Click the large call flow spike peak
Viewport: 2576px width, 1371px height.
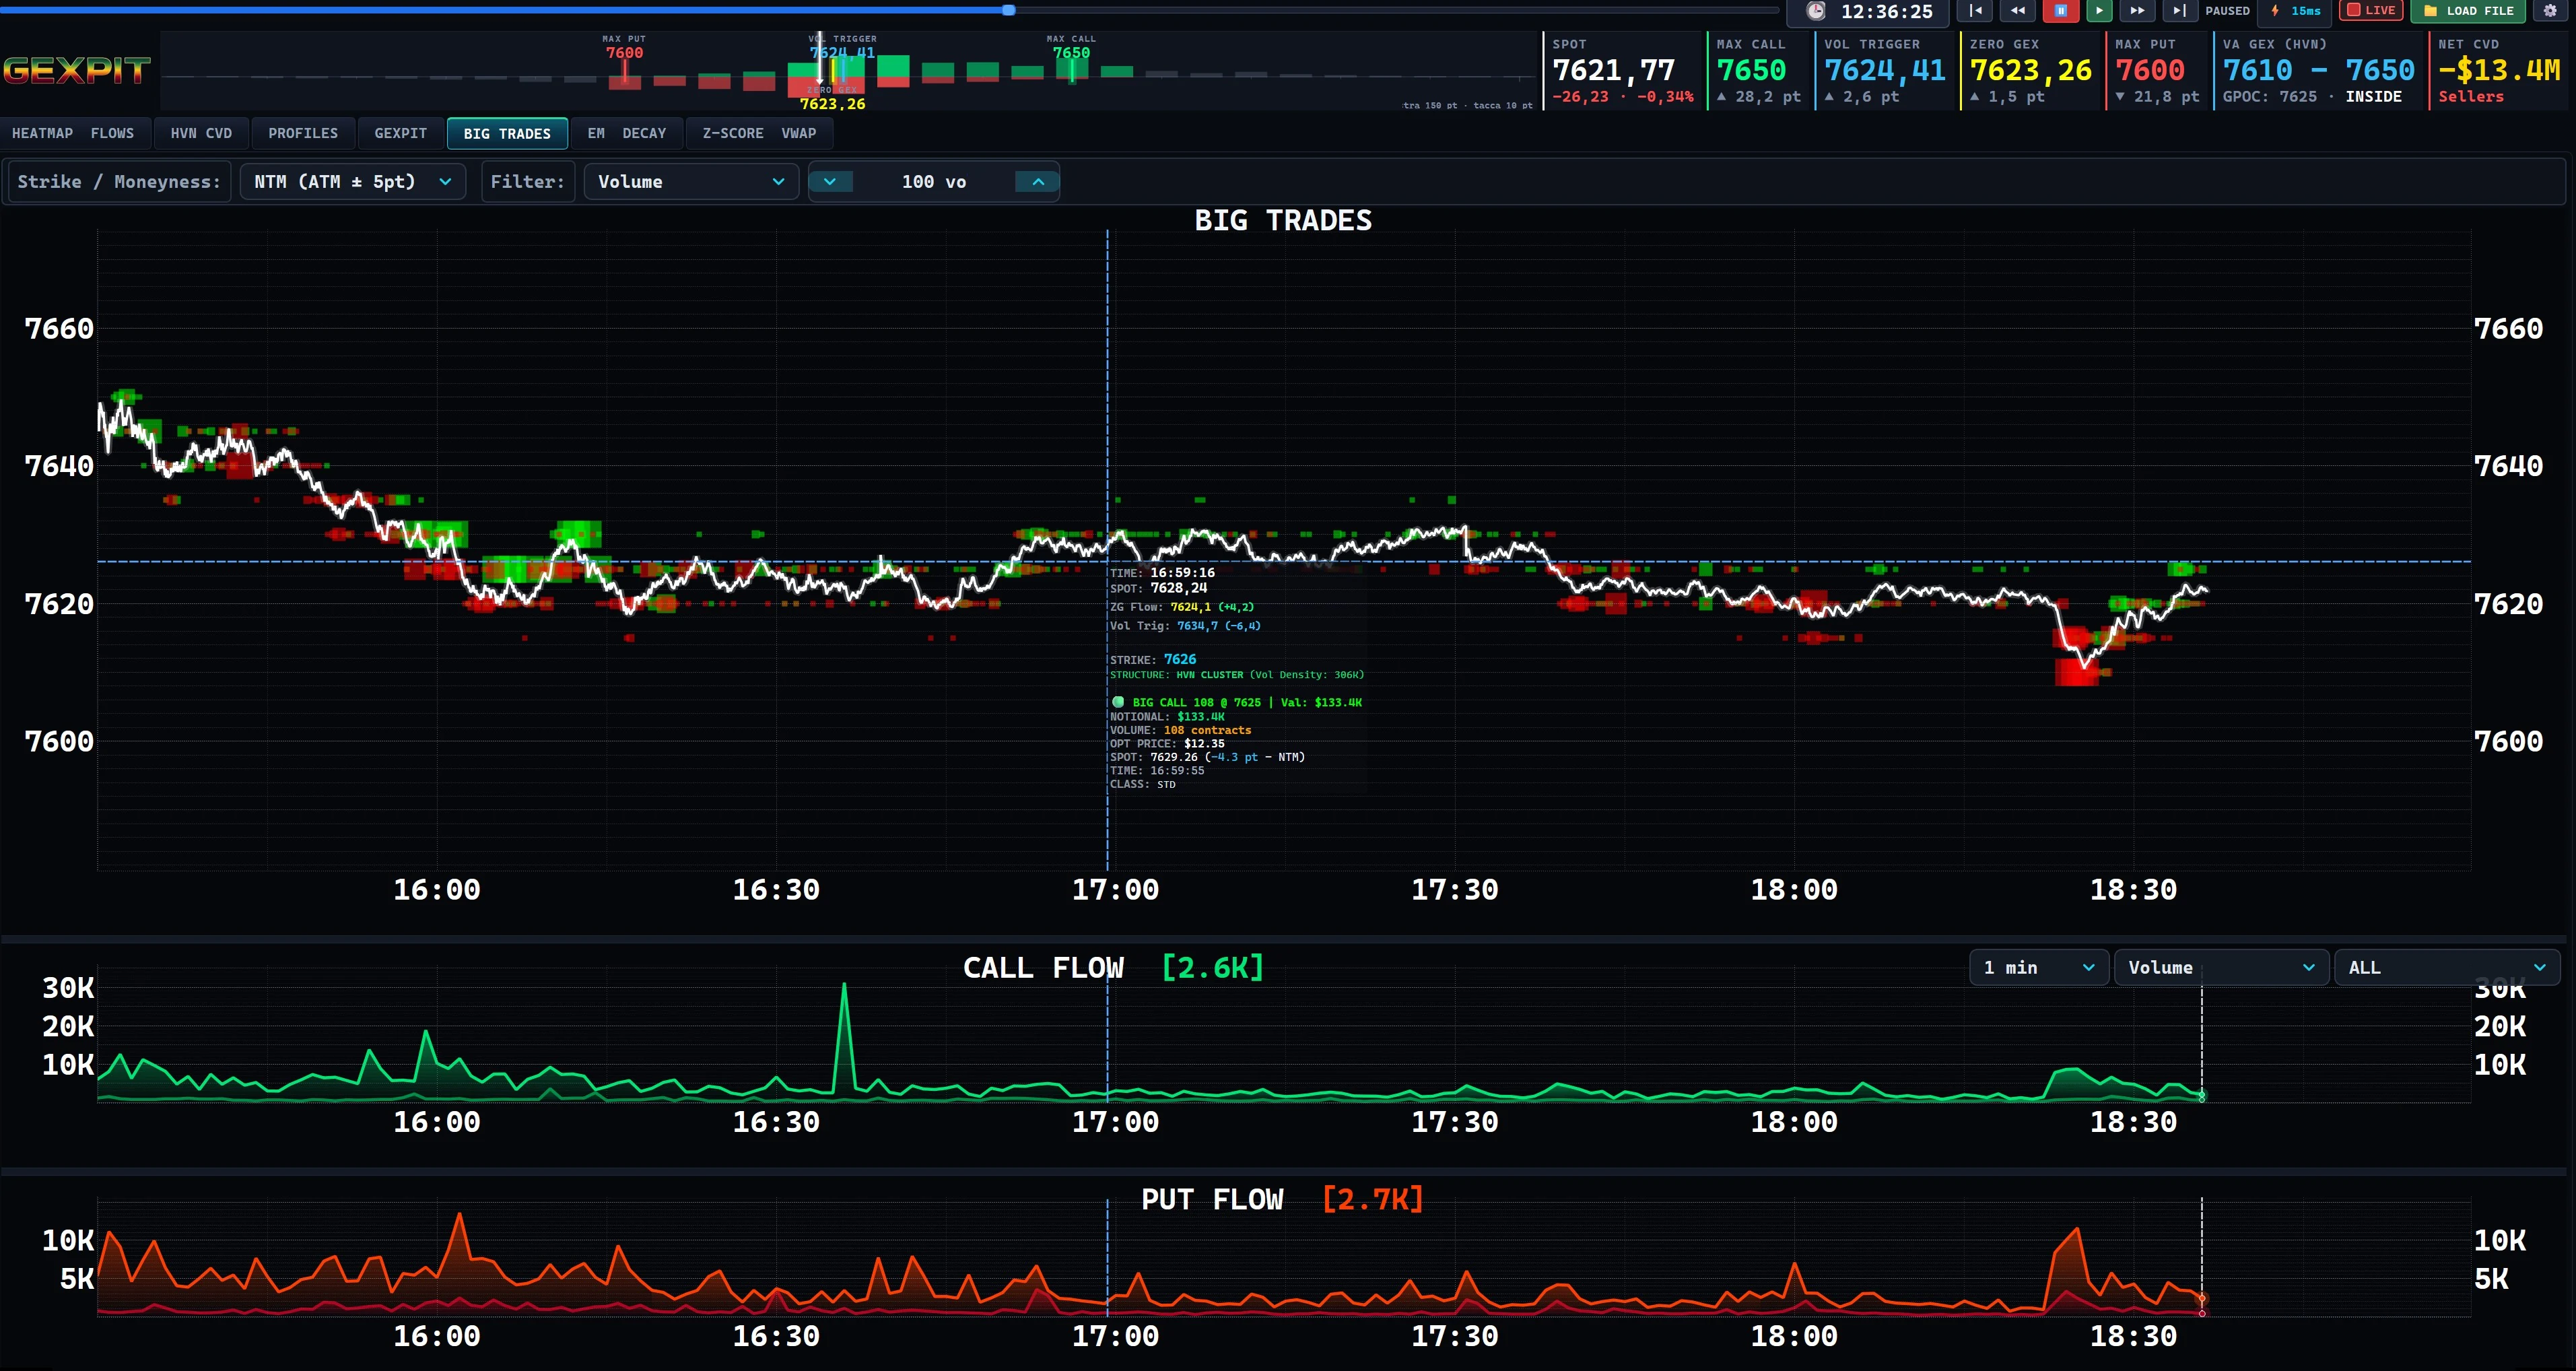pos(844,986)
